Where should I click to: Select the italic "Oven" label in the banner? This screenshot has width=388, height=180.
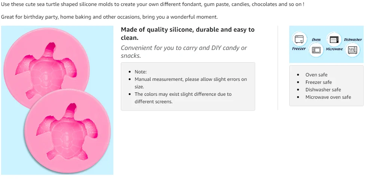(316, 40)
